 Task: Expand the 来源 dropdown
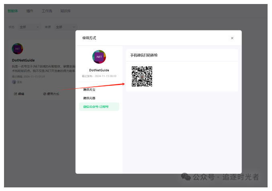(65, 27)
